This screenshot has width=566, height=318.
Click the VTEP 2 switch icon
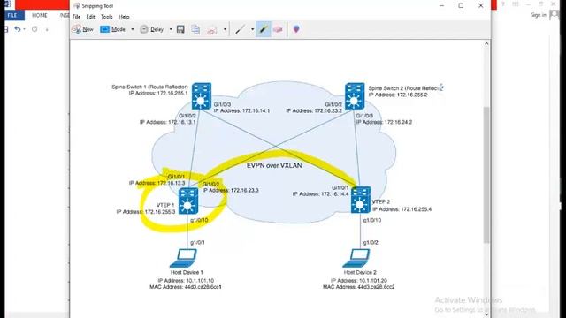point(360,200)
